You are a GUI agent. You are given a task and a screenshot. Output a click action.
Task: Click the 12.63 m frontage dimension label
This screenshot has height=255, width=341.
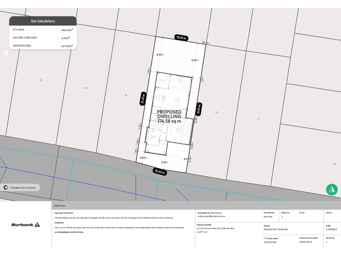coord(160,172)
